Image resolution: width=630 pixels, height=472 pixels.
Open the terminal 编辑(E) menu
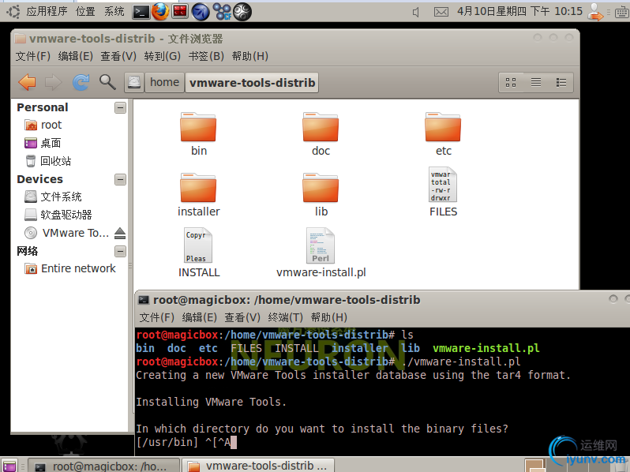coord(199,317)
